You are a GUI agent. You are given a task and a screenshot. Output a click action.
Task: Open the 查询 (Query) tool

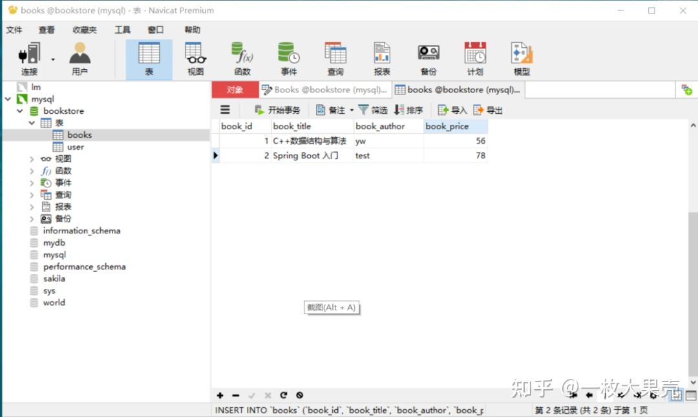[335, 57]
